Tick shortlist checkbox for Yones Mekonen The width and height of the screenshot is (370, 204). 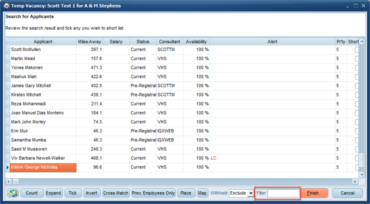(357, 68)
